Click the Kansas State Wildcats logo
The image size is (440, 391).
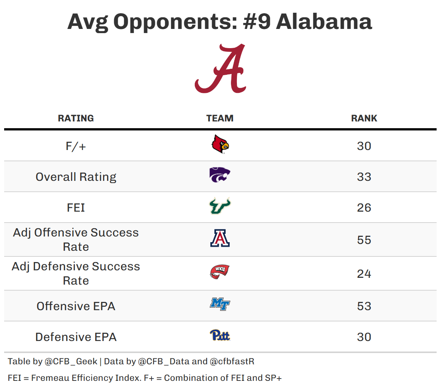tap(220, 175)
